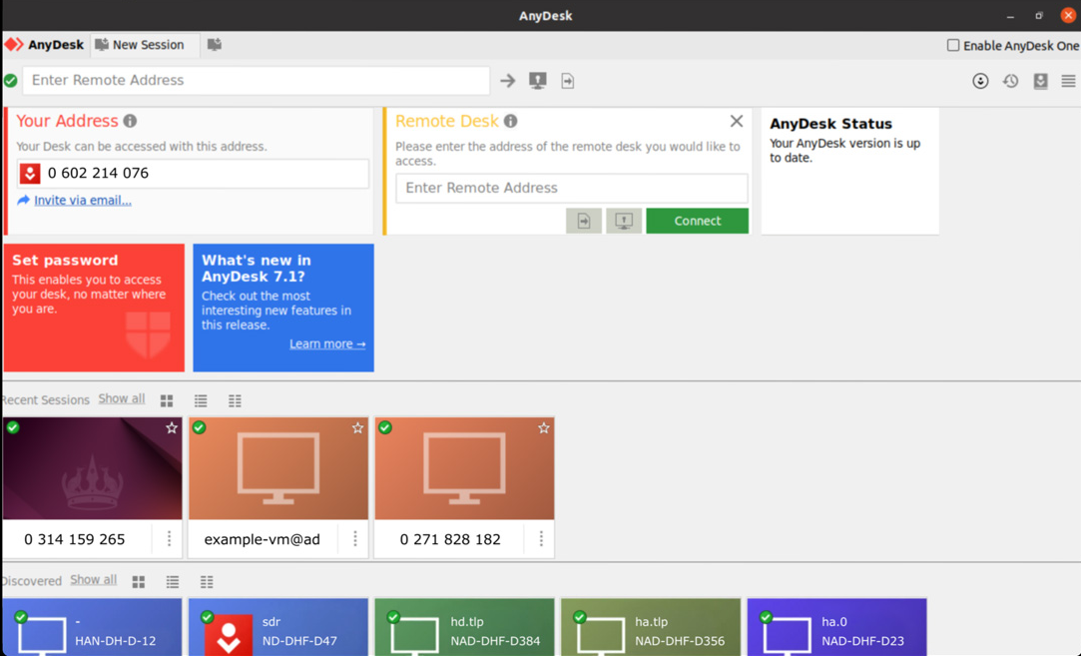Switch Discovered to tile view

point(139,582)
